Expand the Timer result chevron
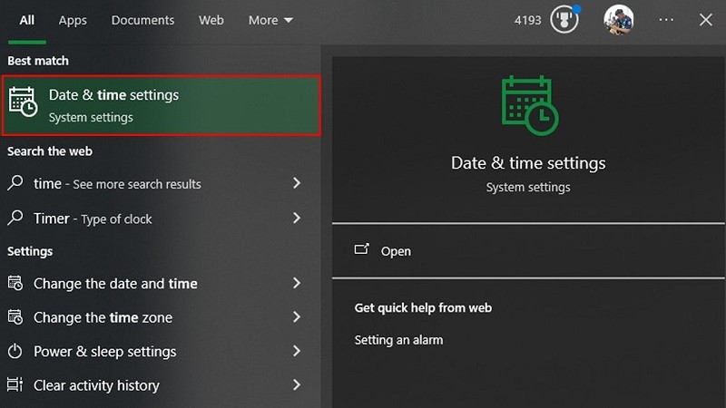 pyautogui.click(x=297, y=219)
